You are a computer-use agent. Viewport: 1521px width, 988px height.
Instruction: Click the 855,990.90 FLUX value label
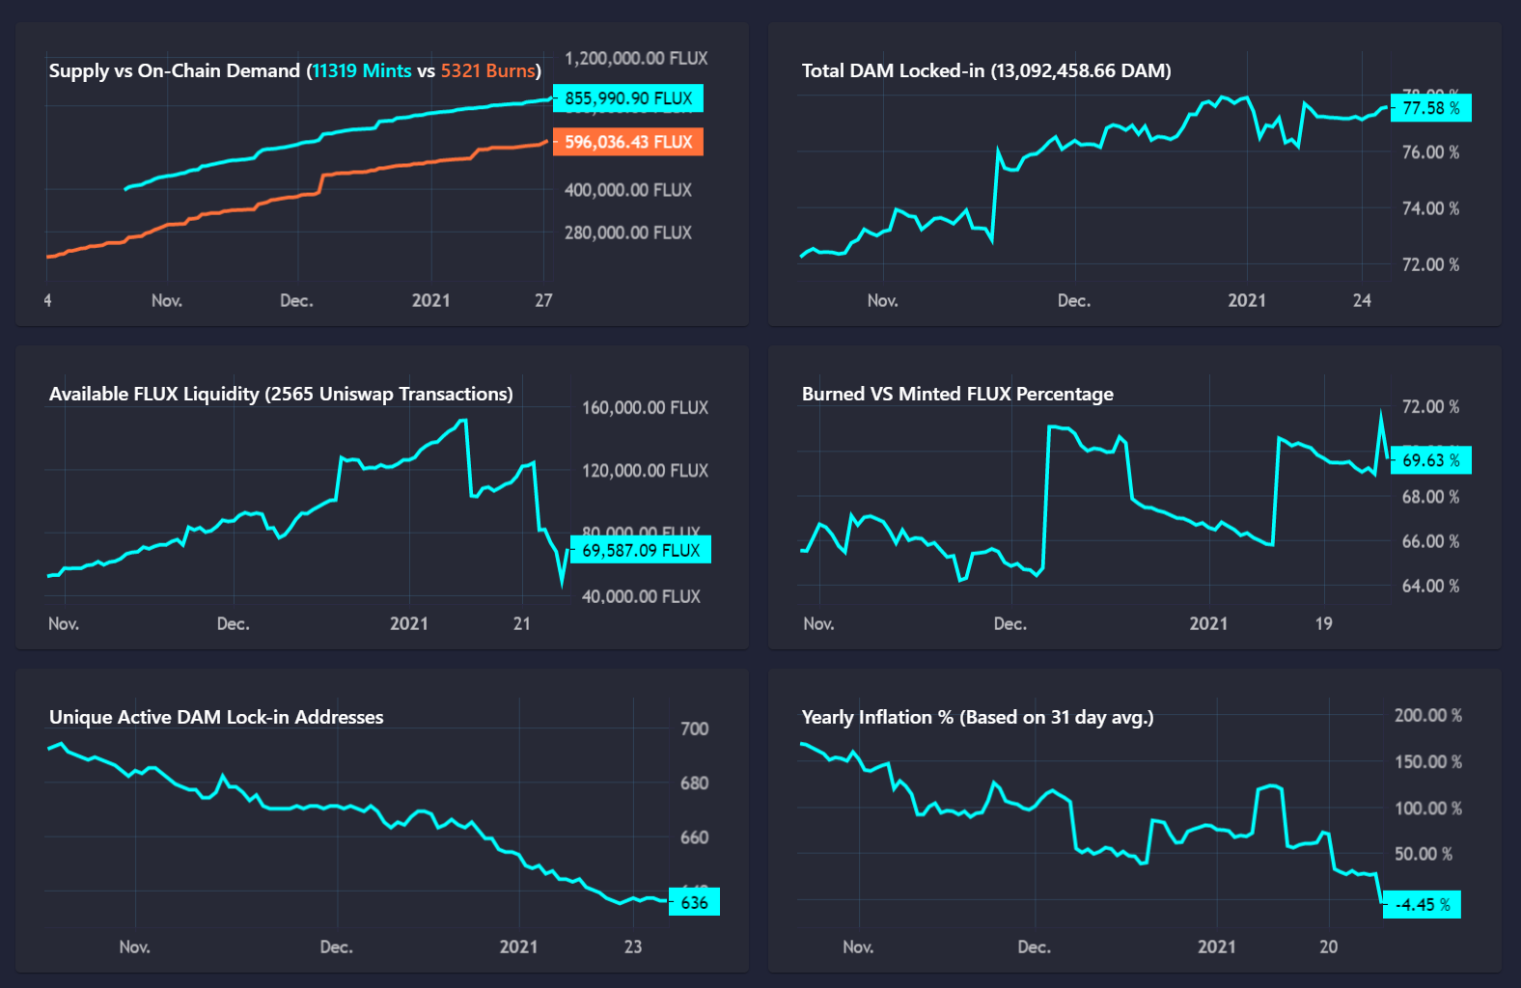pos(628,98)
